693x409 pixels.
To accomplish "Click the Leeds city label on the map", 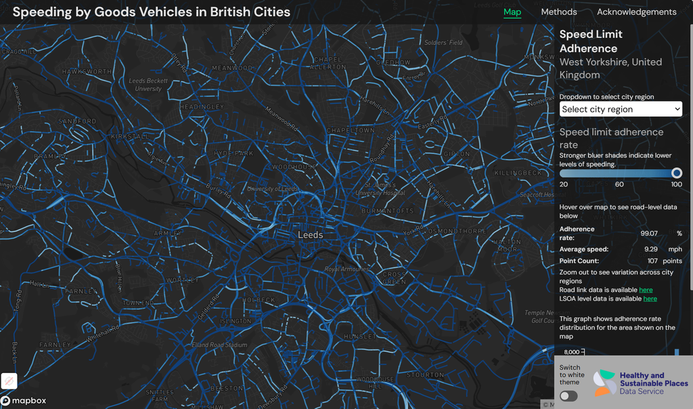I will pos(310,235).
